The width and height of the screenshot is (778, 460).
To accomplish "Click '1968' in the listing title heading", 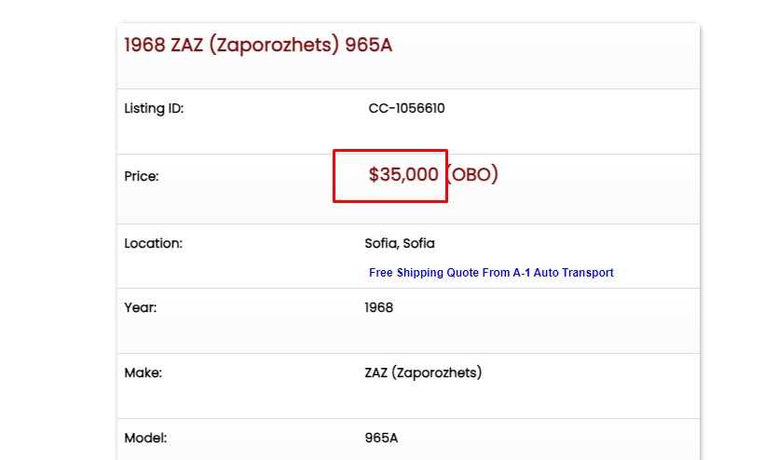I will (x=144, y=45).
